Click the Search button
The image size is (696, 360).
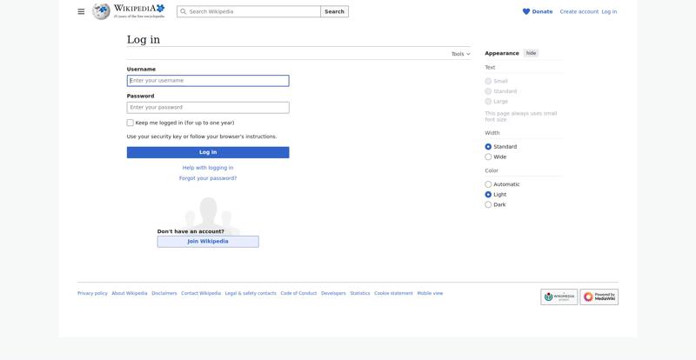(x=334, y=11)
